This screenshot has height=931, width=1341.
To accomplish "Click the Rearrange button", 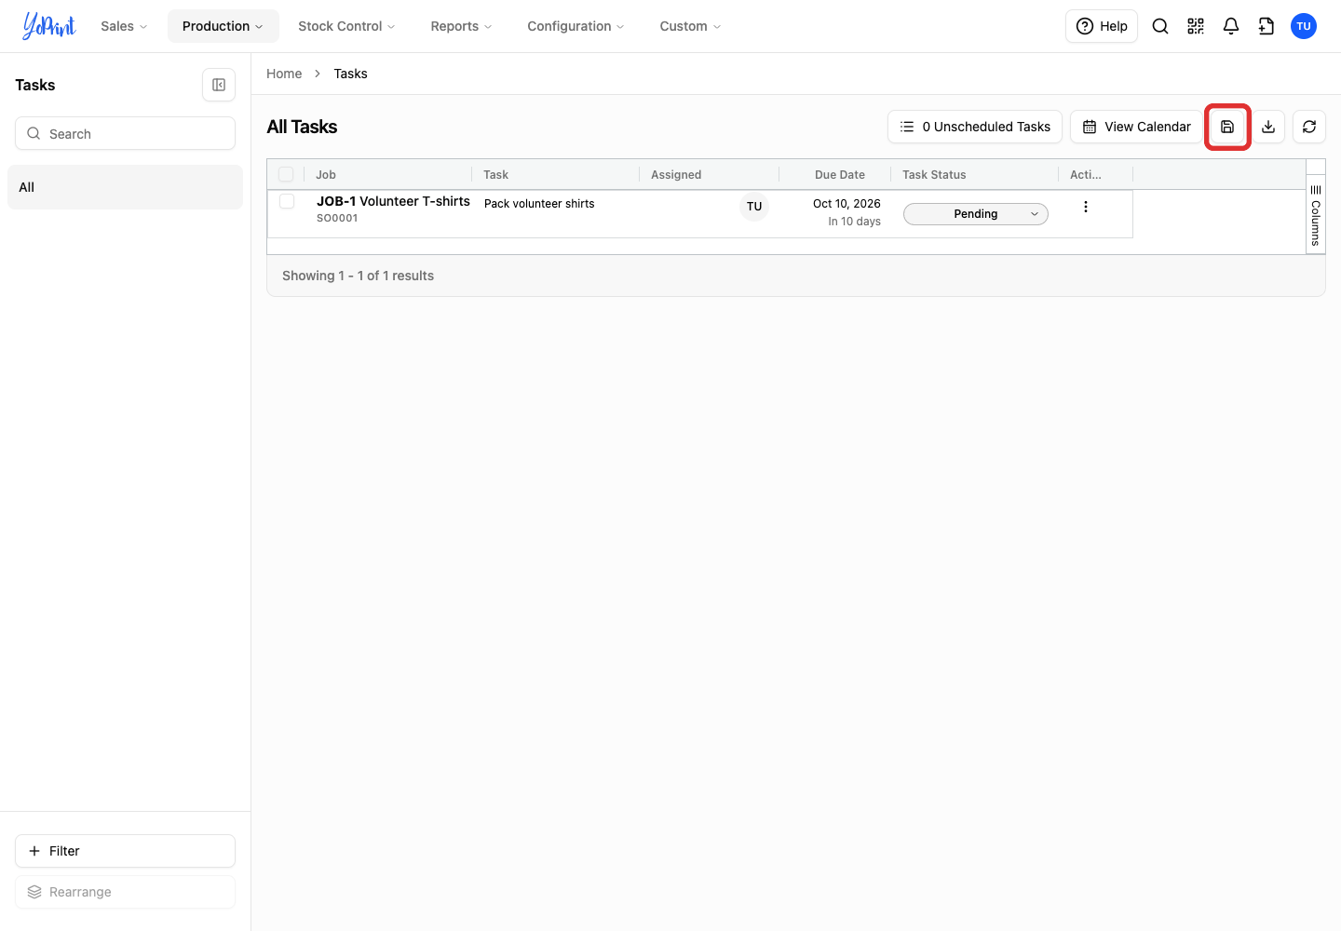I will [x=125, y=892].
